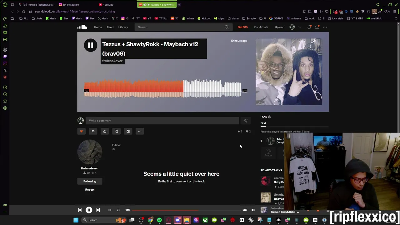This screenshot has width=400, height=225.
Task: Select the First fans tab
Action: tap(263, 123)
